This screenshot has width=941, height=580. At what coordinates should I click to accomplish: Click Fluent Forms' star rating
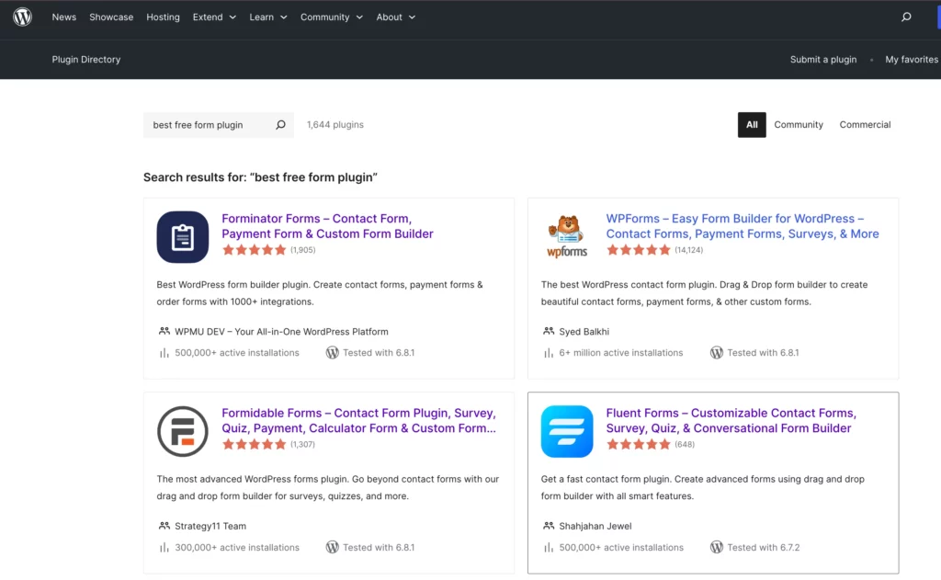point(638,444)
